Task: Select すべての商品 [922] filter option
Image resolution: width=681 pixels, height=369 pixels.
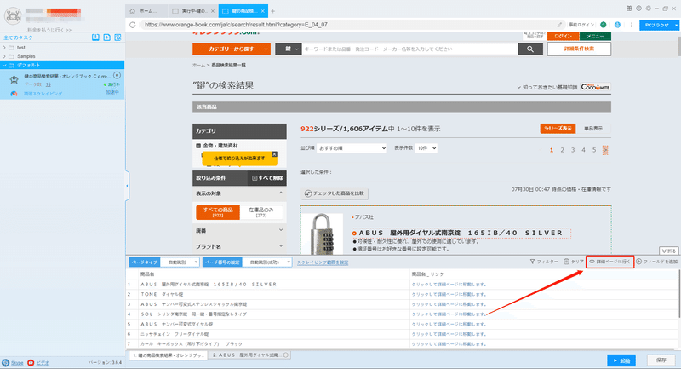Action: pos(218,212)
